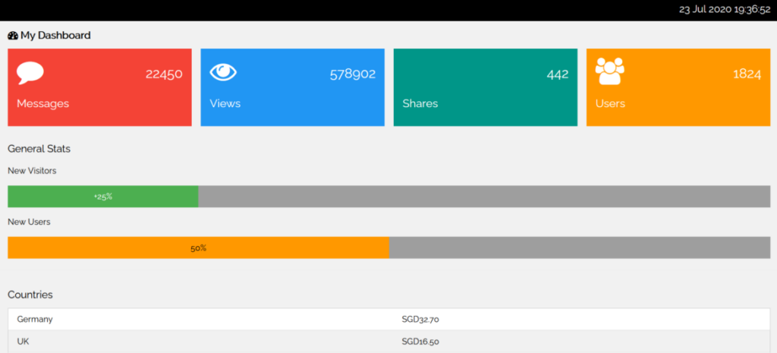
Task: Click the speech bubble icon on Messages card
Action: pyautogui.click(x=30, y=73)
